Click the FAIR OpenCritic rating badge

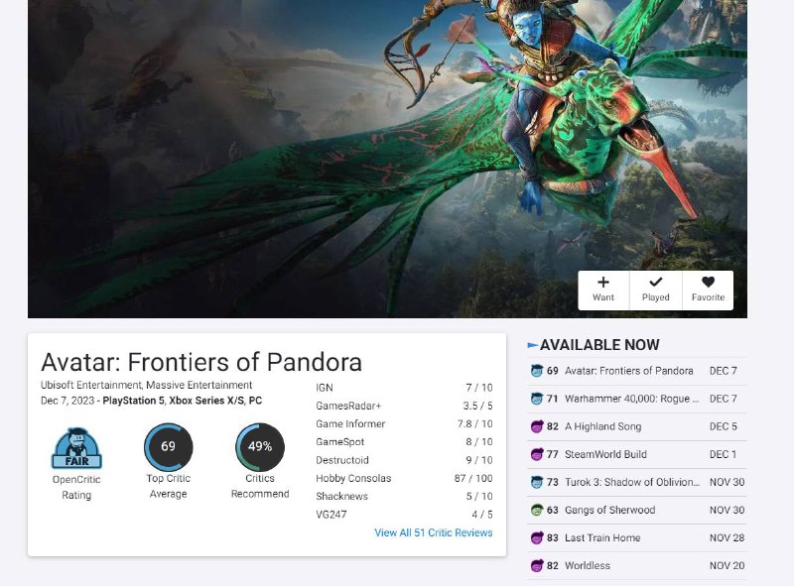(x=76, y=448)
